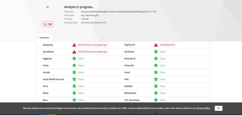Image resolution: width=242 pixels, height=115 pixels.
Task: Click Antiy-AVL green checkmark icon
Action: [156, 66]
